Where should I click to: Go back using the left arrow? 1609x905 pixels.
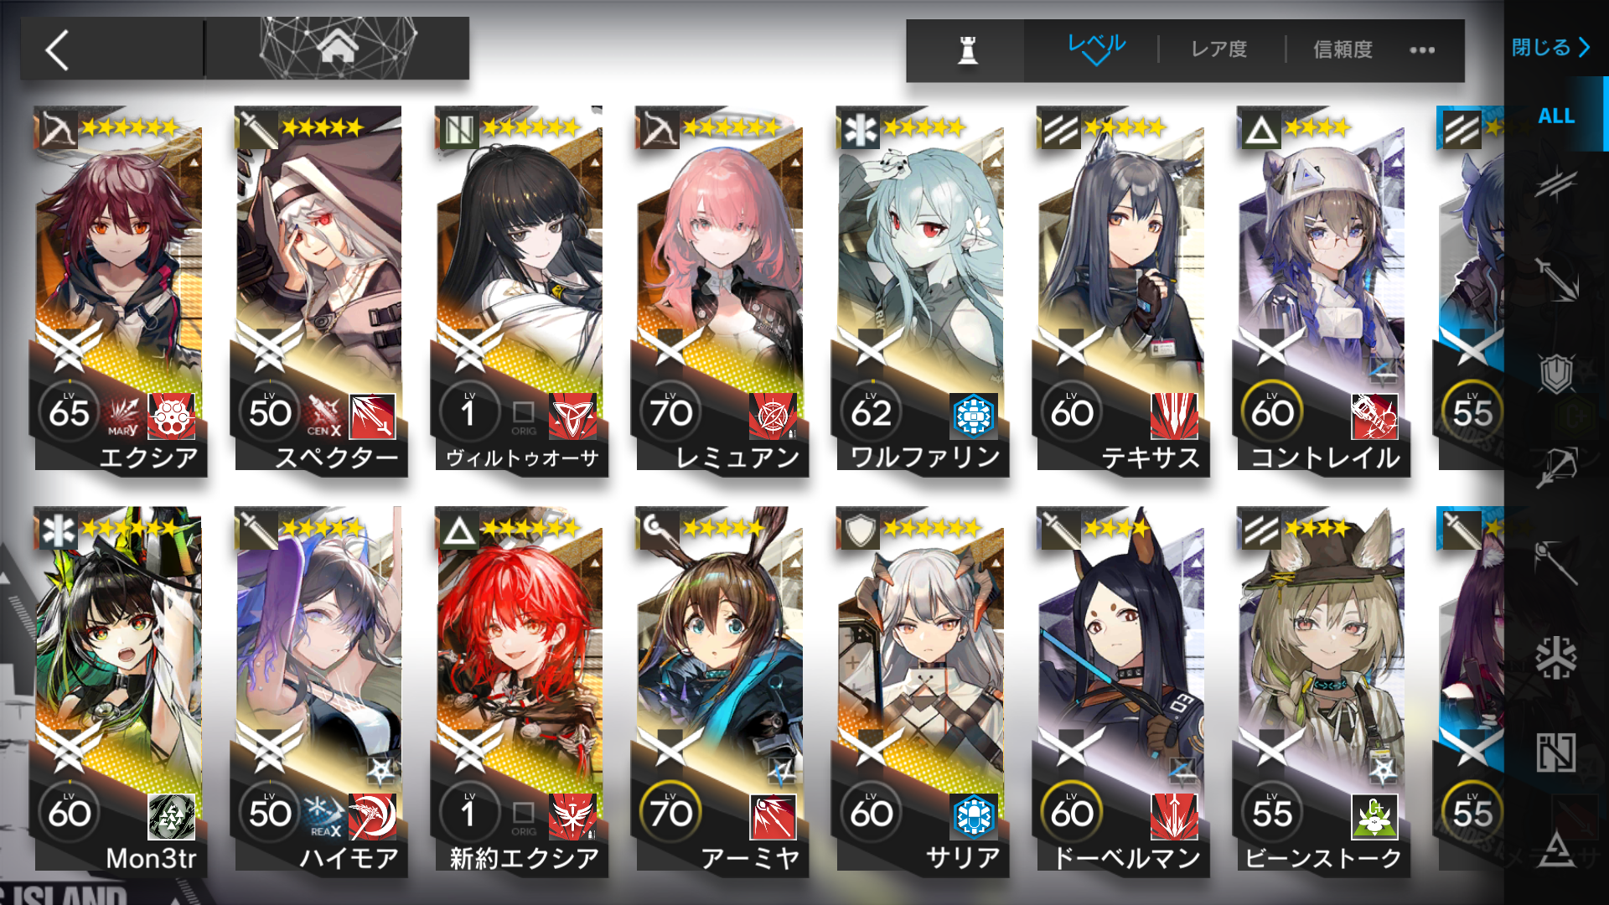click(57, 50)
